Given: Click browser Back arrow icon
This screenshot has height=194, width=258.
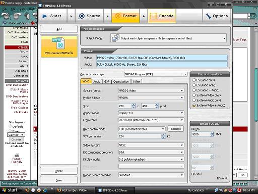Looking at the screenshot, I should point(6,16).
